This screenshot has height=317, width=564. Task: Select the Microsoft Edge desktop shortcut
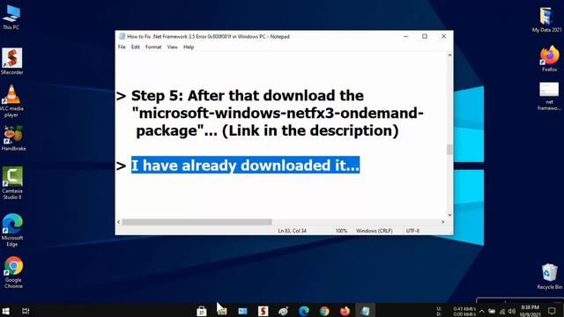coord(12,230)
